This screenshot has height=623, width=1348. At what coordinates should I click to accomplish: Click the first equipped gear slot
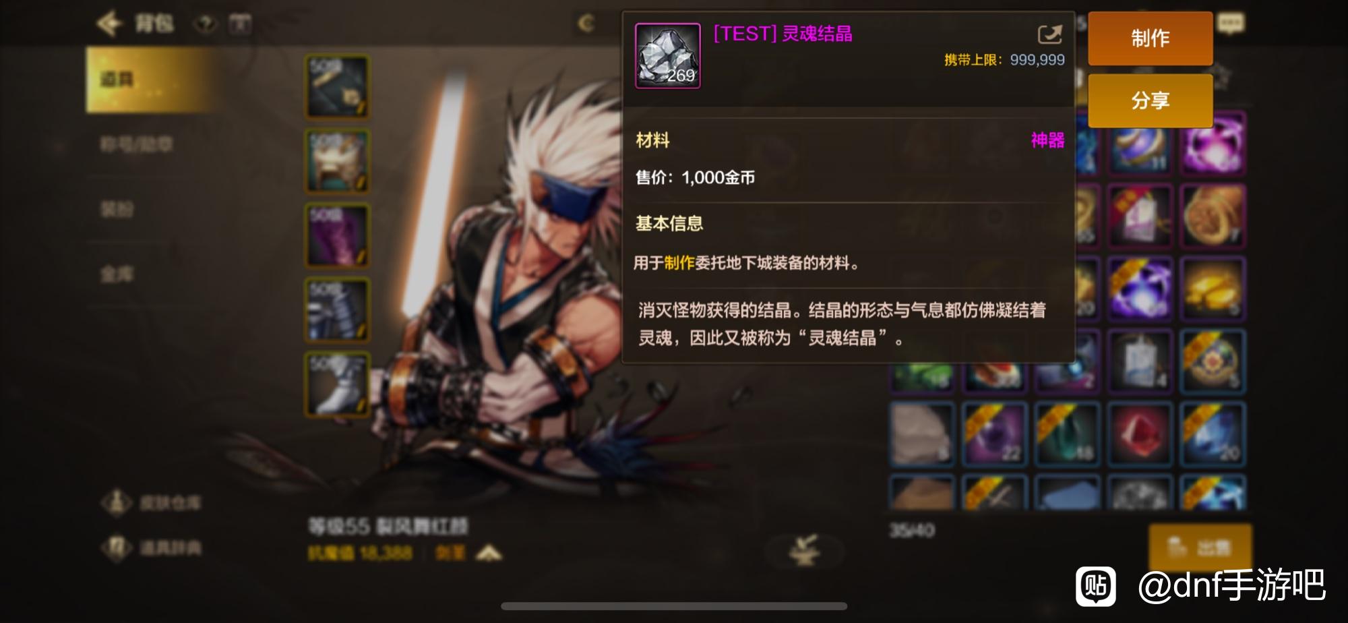pos(338,87)
